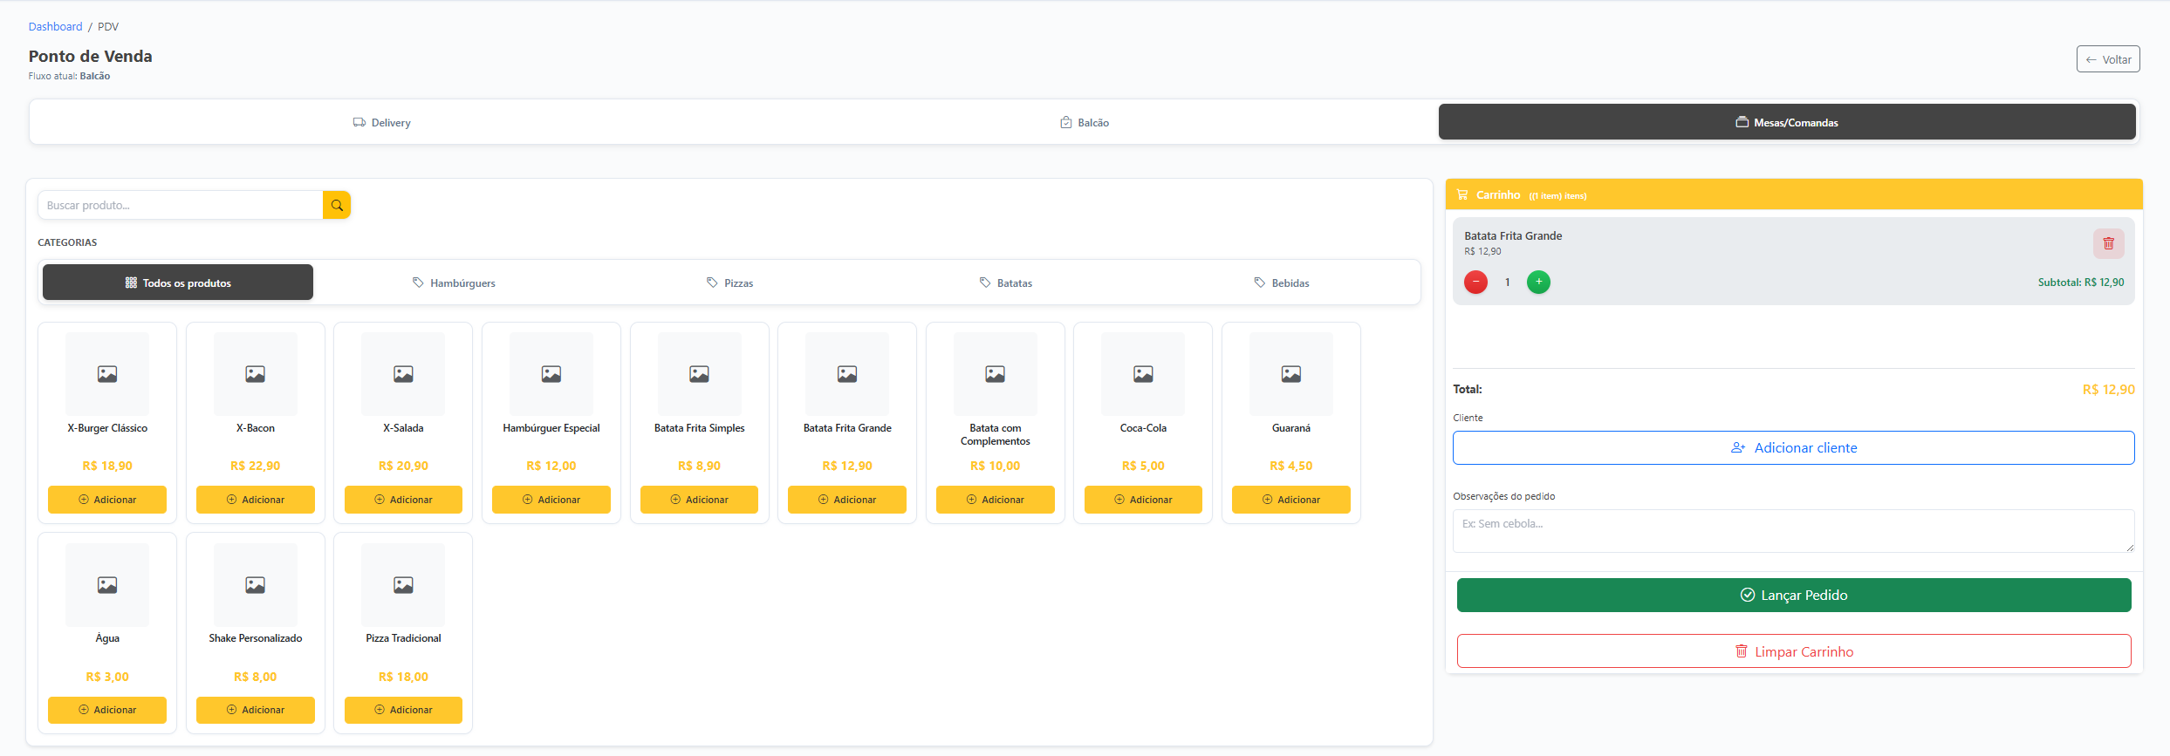Open the Dashboard breadcrumb link
2170x756 pixels.
(55, 26)
